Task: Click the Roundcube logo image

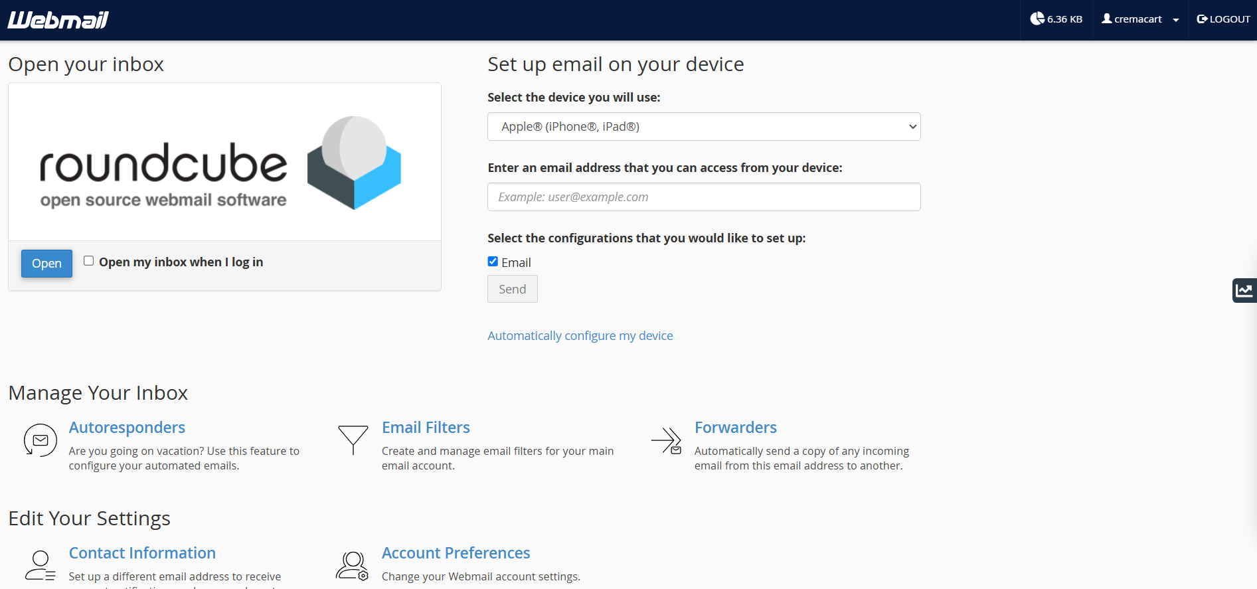Action: pos(220,163)
